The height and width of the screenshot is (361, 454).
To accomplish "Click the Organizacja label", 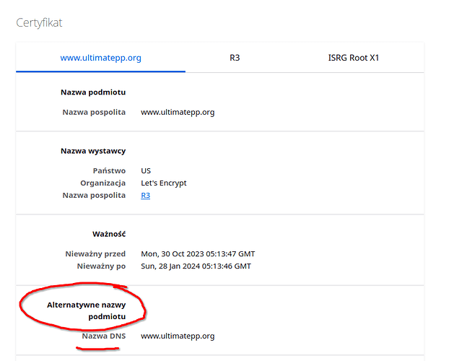I will coord(102,183).
